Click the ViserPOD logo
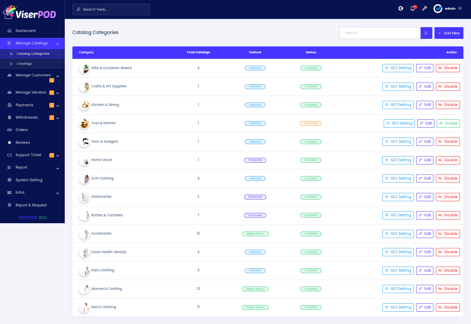 click(x=30, y=13)
